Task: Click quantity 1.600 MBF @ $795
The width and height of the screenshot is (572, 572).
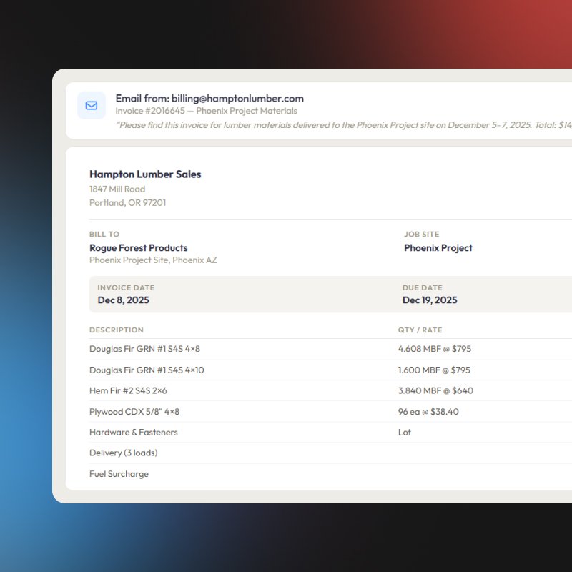Action: [434, 370]
